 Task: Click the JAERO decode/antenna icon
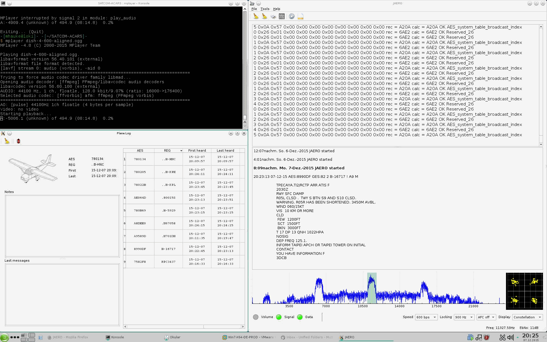273,16
